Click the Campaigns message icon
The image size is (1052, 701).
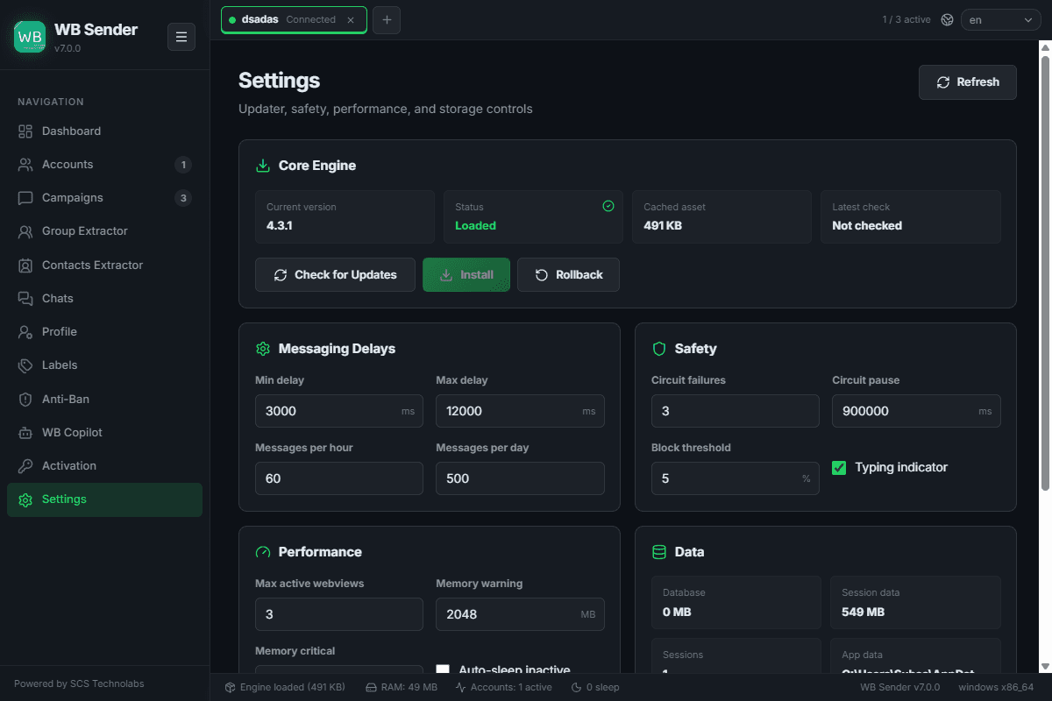(25, 198)
